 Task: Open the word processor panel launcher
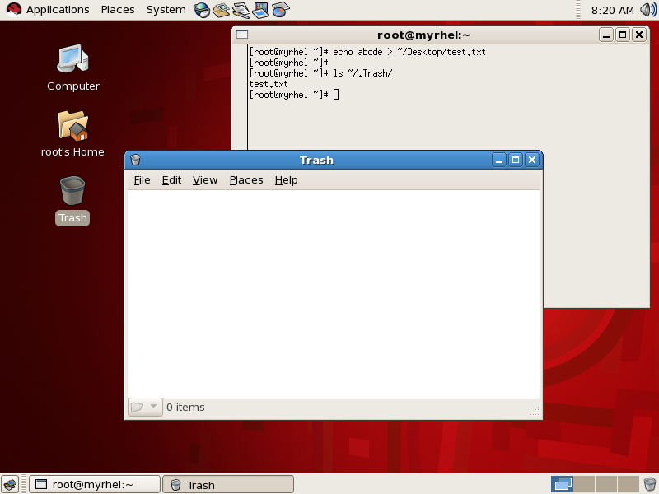pos(240,9)
